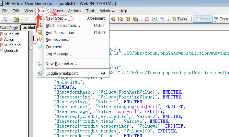229x137 pixels.
Task: Click the New Parameter <P> icon in menu
Action: [x=40, y=64]
